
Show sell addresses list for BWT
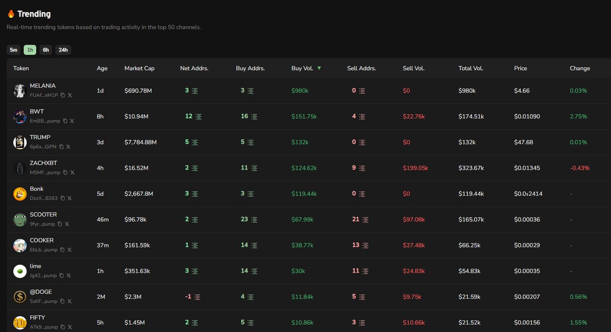click(x=362, y=116)
